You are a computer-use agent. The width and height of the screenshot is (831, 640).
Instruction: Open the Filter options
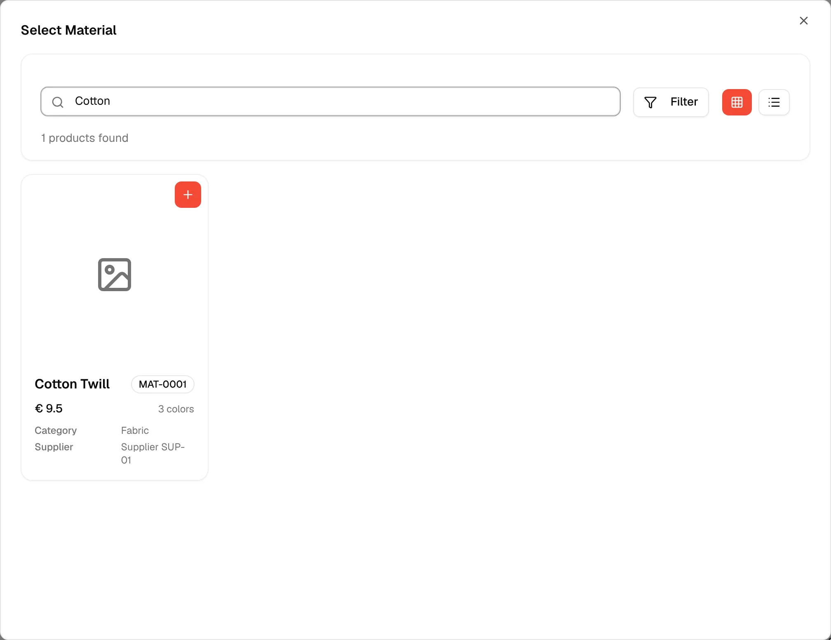(x=671, y=102)
